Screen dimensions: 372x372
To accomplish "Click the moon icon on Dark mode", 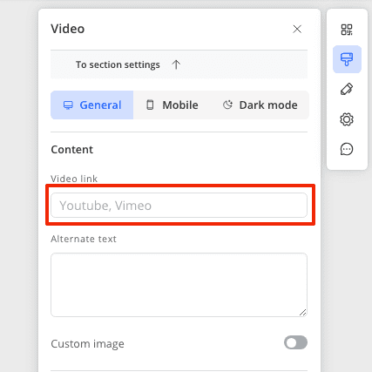I will pyautogui.click(x=227, y=105).
